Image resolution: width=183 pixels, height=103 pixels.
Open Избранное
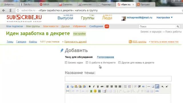coord(79,26)
